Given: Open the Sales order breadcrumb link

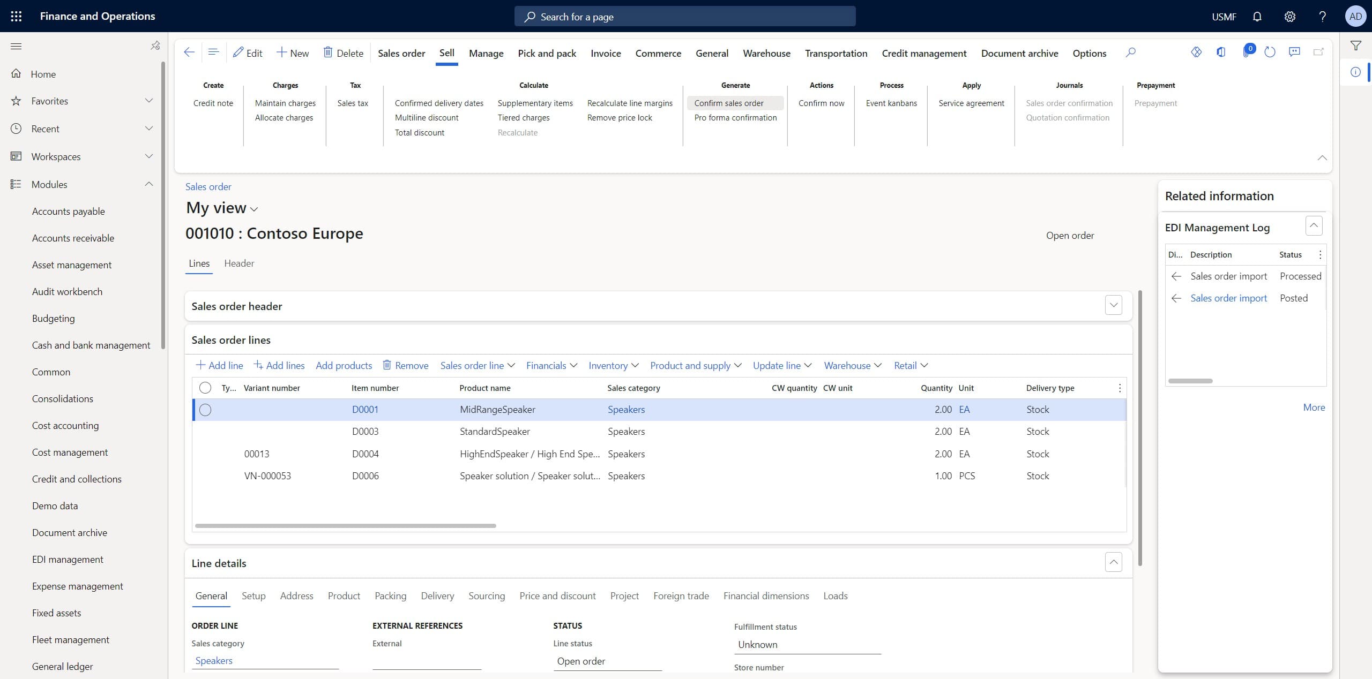Looking at the screenshot, I should pos(208,186).
